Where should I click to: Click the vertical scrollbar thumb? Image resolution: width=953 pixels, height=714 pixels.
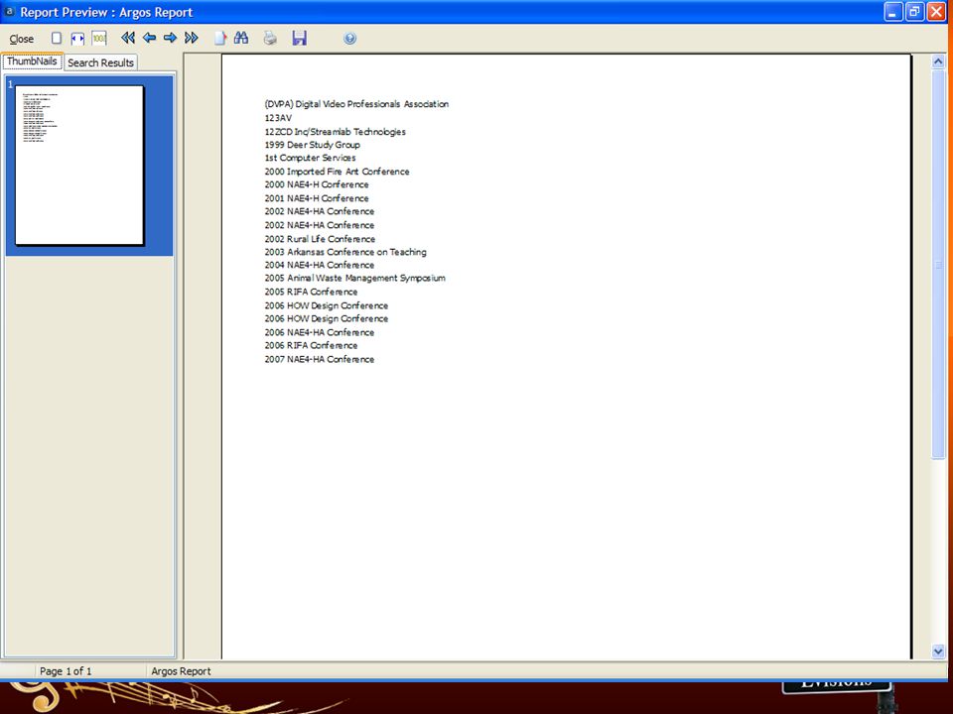coord(938,265)
